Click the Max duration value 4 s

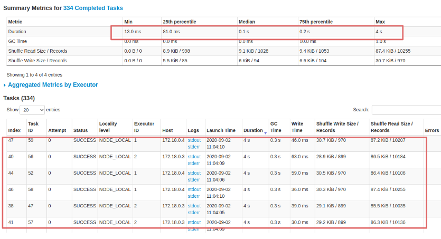(379, 32)
